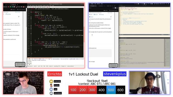173x97 pixels.
Task: Click the Results link in right browser
Action: [x=96, y=15]
